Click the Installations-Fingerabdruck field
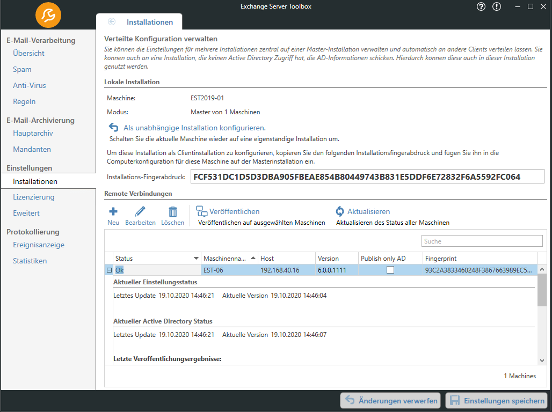 [x=367, y=176]
